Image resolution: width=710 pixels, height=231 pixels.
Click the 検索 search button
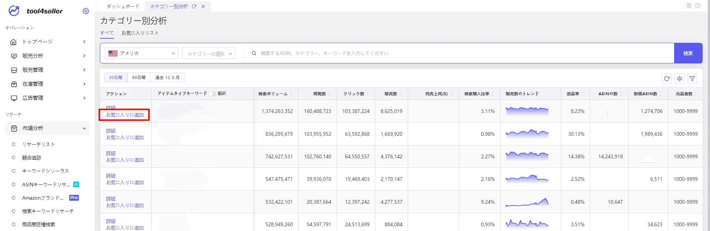click(x=688, y=53)
